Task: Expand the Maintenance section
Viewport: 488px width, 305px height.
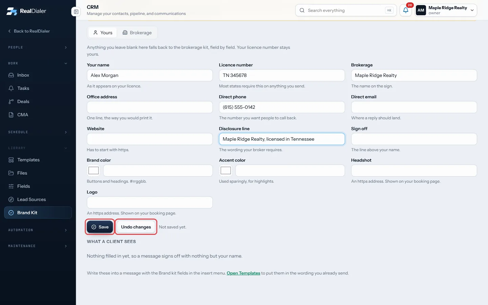Action: [38, 246]
